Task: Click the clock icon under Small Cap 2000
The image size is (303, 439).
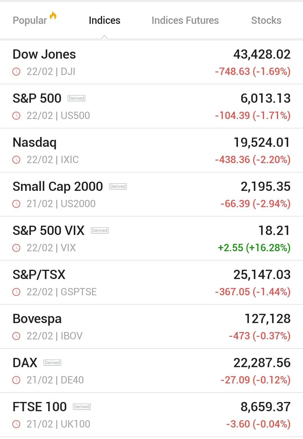Action: pos(17,204)
